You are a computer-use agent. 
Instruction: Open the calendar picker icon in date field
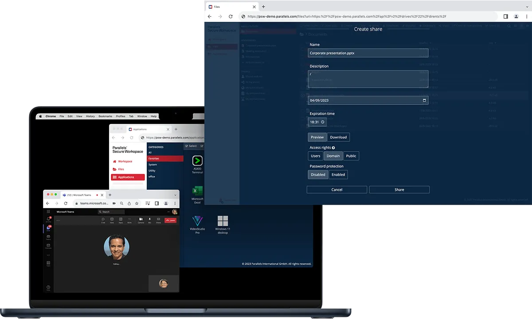pos(425,100)
